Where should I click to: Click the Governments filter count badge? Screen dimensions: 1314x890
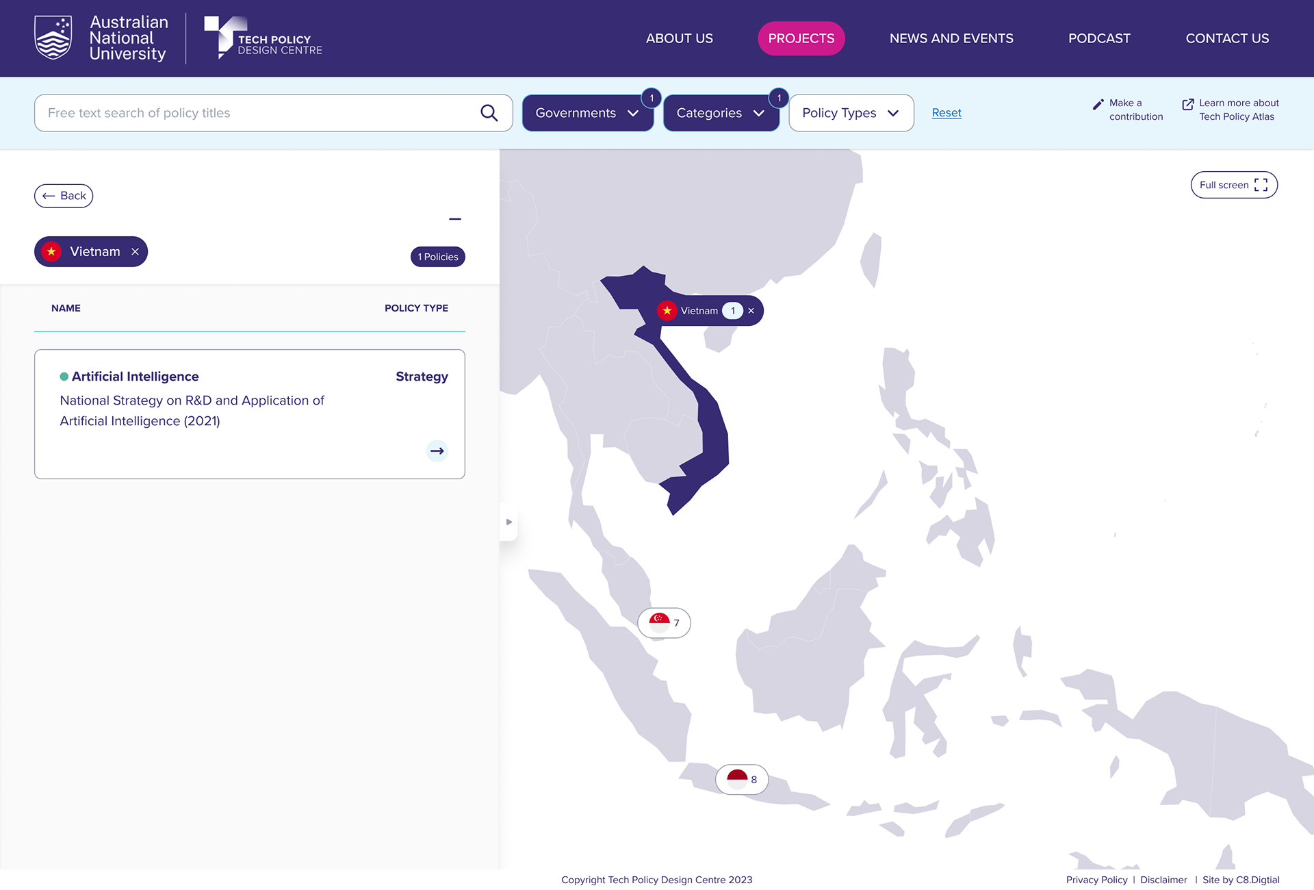(652, 99)
